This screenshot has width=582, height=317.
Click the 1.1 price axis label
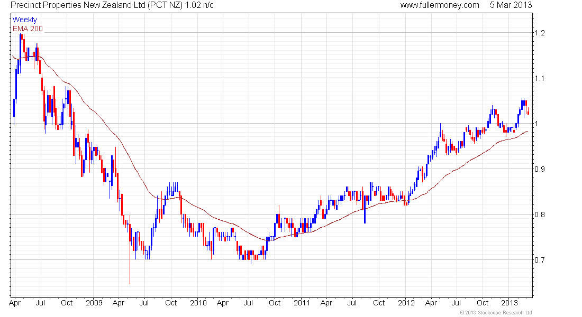click(x=540, y=78)
